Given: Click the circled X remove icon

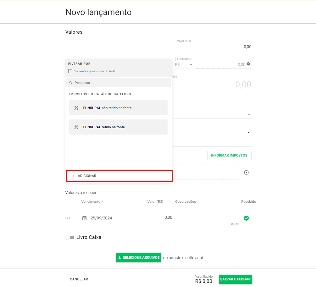Looking at the screenshot, I should pyautogui.click(x=247, y=172).
